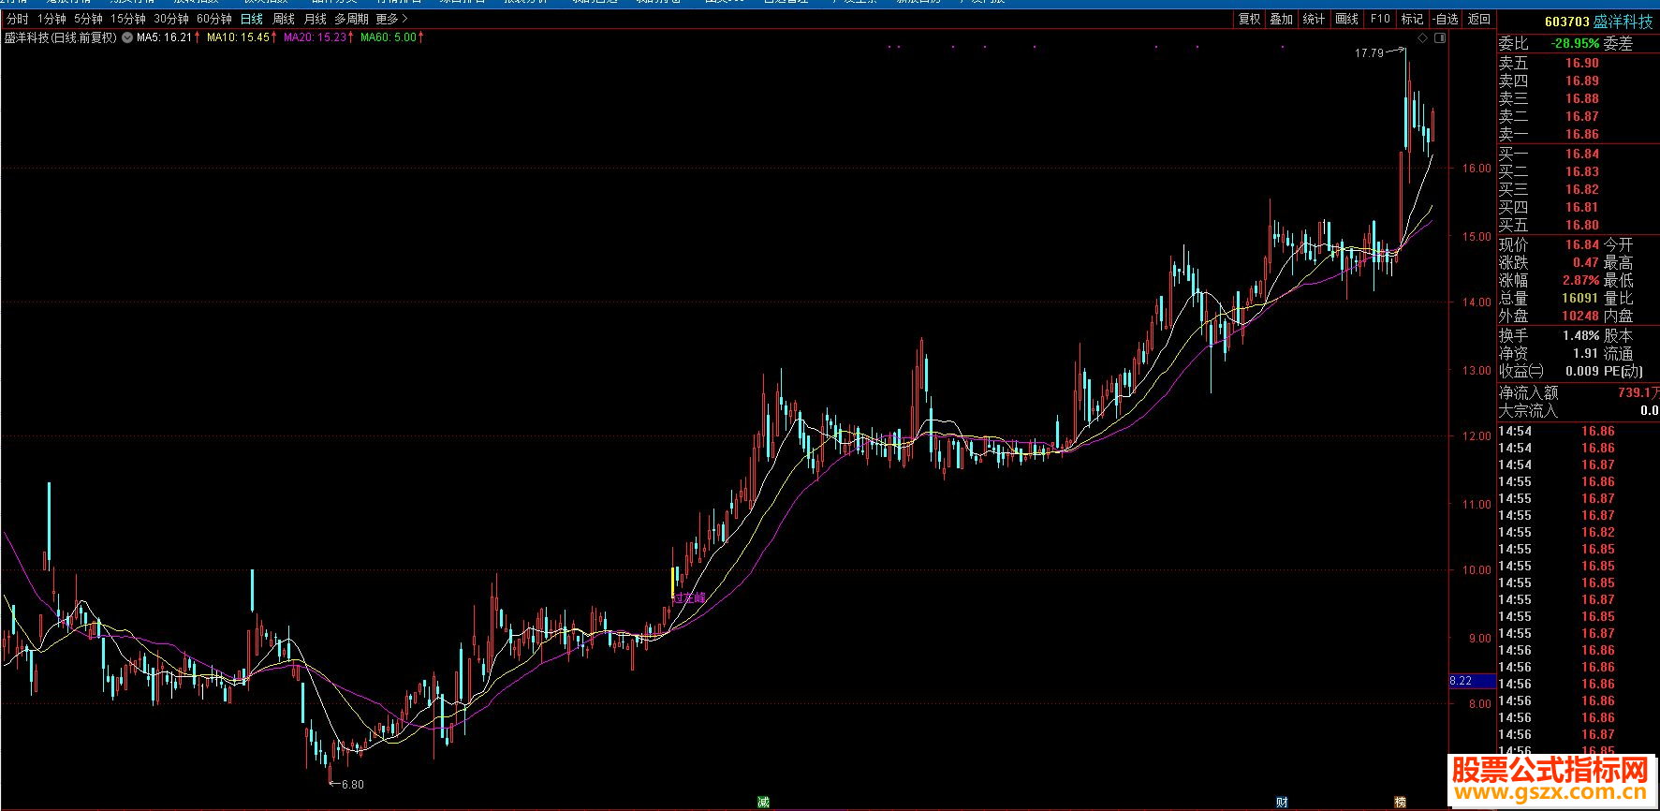Image resolution: width=1660 pixels, height=811 pixels.
Task: Click the 净资 1.91 value
Action: tap(1585, 353)
